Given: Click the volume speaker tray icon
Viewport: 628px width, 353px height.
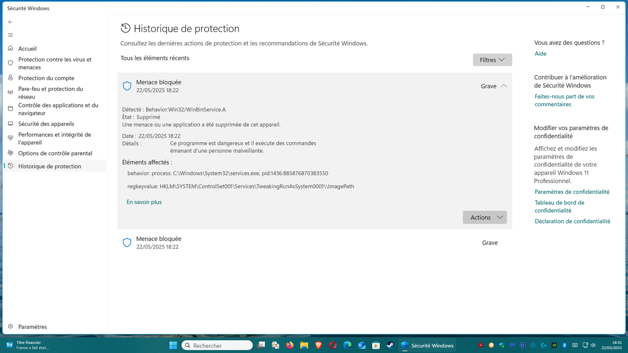Looking at the screenshot, I should pyautogui.click(x=594, y=345).
